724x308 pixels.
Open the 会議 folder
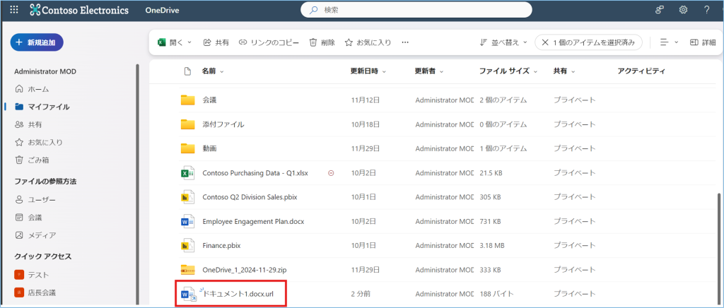tap(209, 100)
